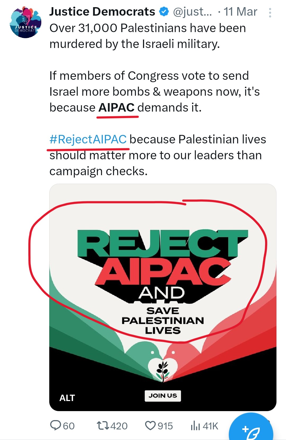Tap the blue verified checkmark badge

(x=164, y=12)
